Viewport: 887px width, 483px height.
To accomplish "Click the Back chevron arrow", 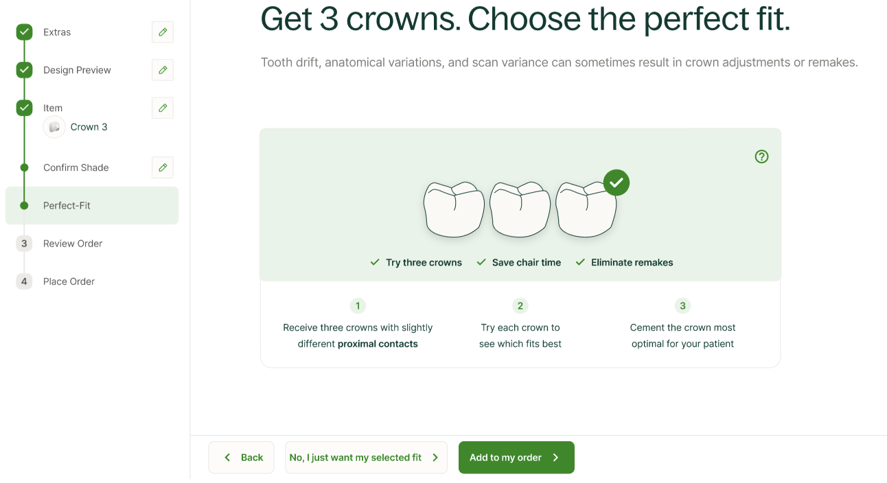I will click(x=228, y=458).
